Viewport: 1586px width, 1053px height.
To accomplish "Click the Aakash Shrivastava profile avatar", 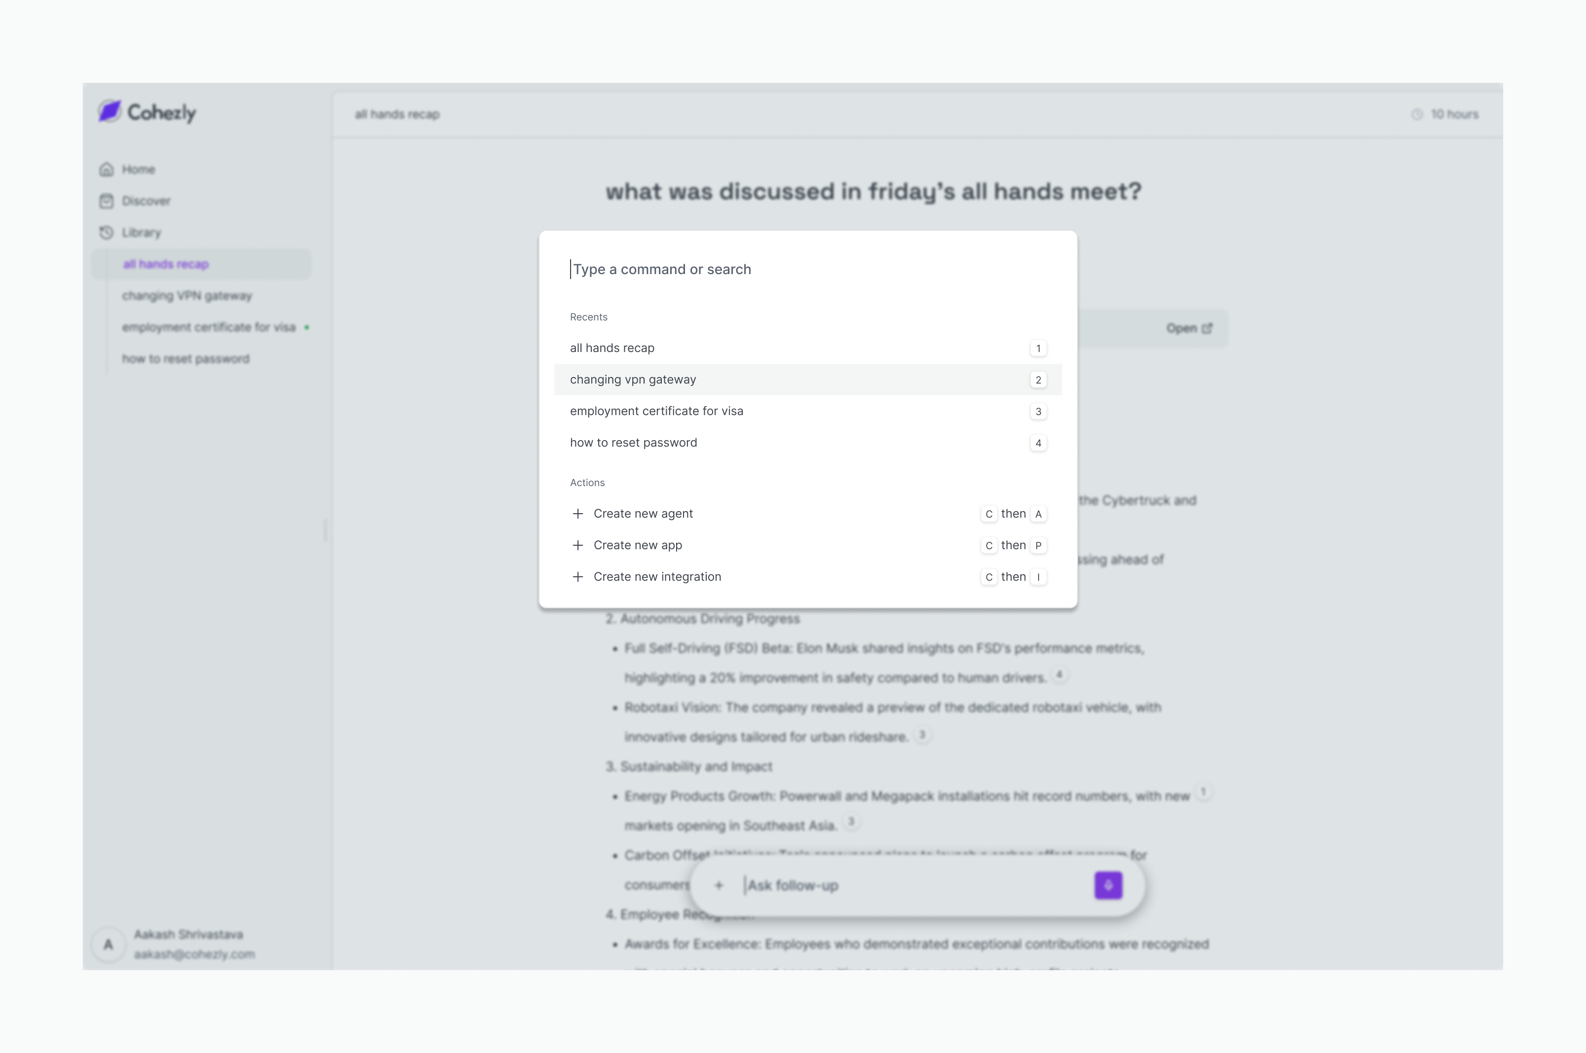I will point(108,944).
